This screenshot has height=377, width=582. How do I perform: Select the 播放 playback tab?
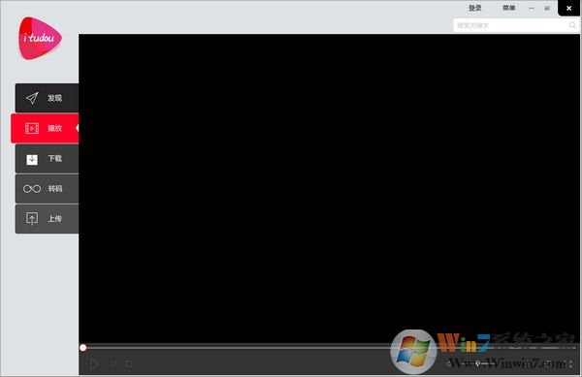(45, 128)
